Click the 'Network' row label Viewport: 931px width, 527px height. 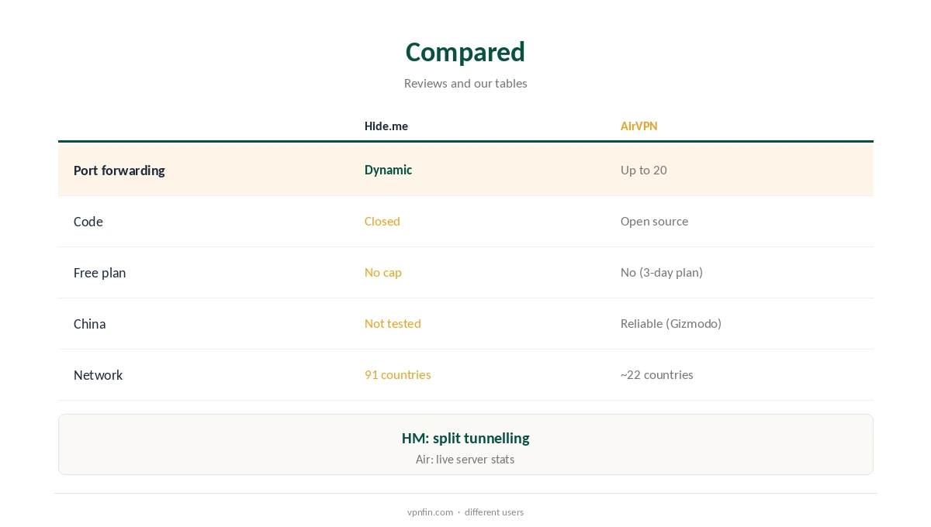[98, 375]
